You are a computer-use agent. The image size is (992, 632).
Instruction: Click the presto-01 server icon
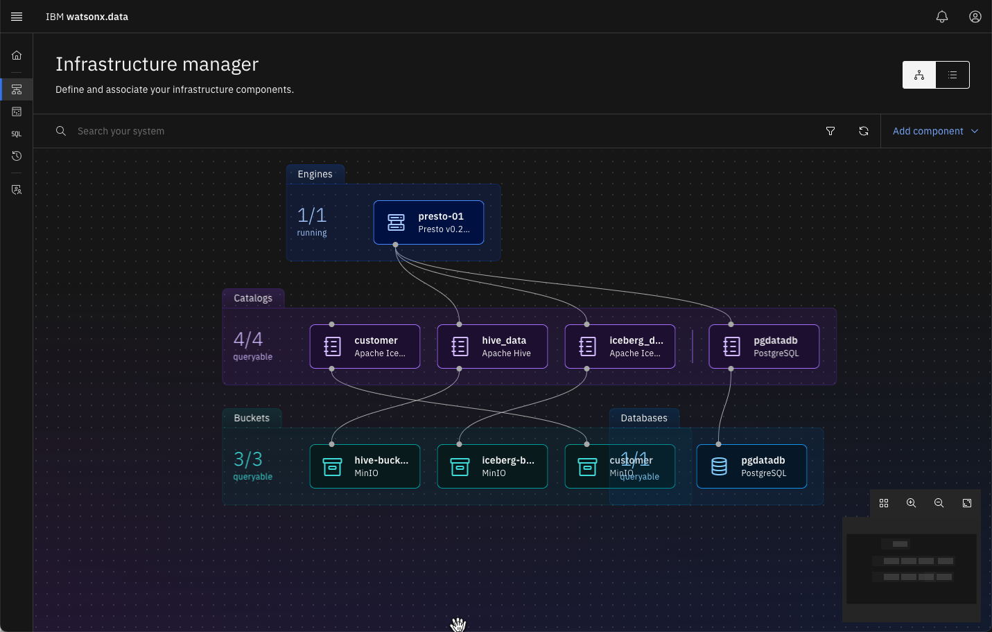click(396, 222)
